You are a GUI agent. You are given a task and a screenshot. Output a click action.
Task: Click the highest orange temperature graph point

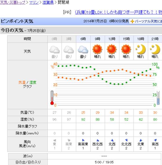pos(122,70)
